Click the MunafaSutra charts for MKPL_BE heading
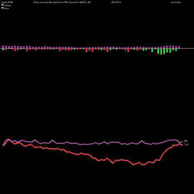Screen dimensions: 194x194 point(62,2)
